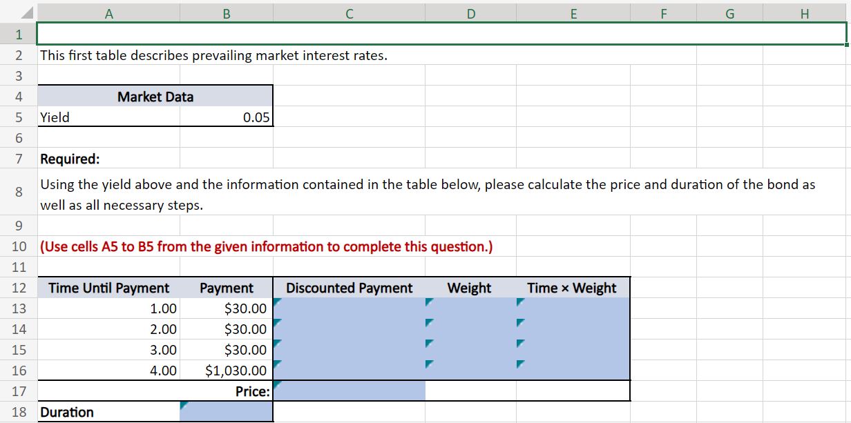The width and height of the screenshot is (851, 423).
Task: Select the Duration label cell in row 18
Action: 108,412
